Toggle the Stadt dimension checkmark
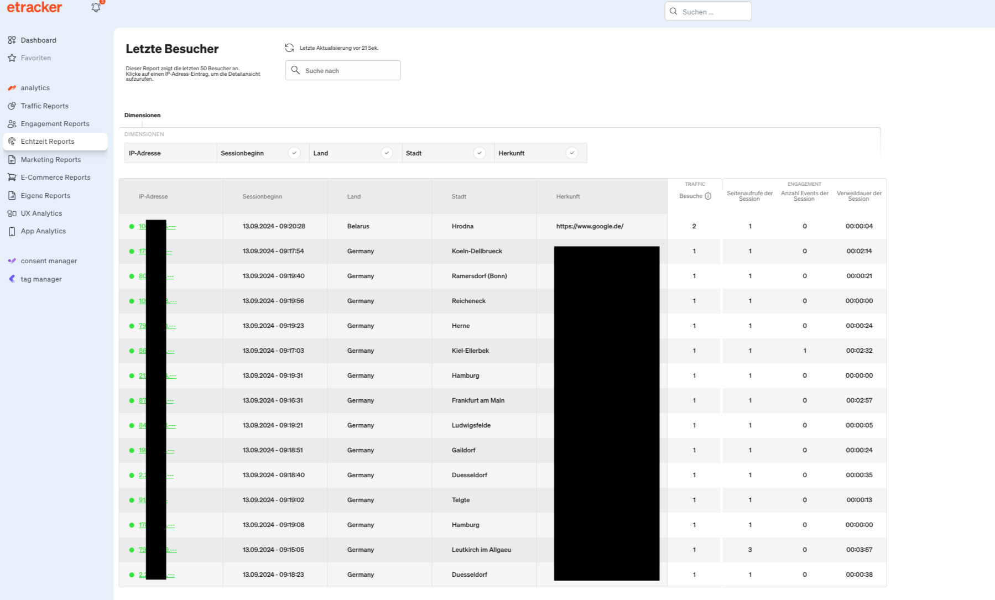This screenshot has height=600, width=995. [x=480, y=153]
